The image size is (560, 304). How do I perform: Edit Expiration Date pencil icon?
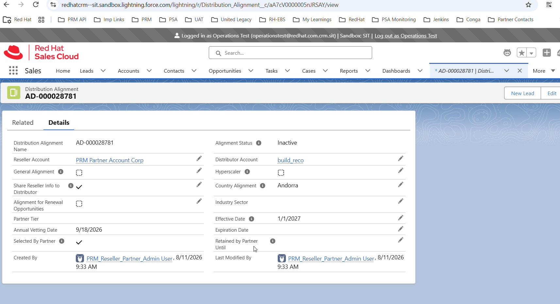pos(401,229)
